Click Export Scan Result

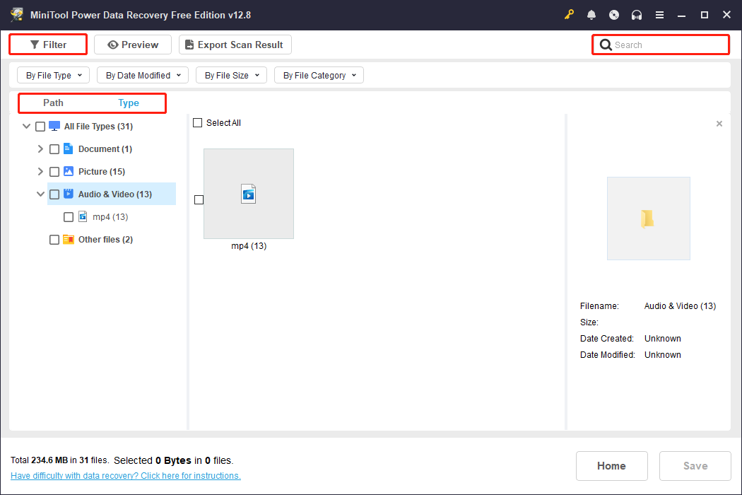[235, 44]
